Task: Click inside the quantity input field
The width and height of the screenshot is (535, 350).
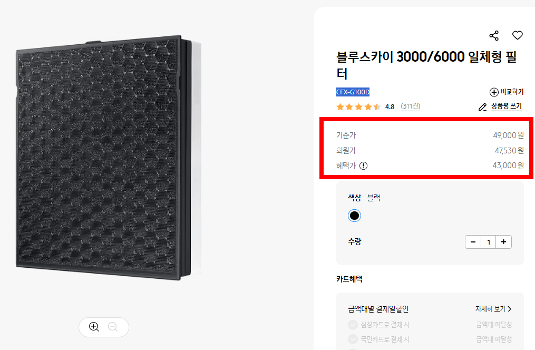Action: tap(488, 241)
